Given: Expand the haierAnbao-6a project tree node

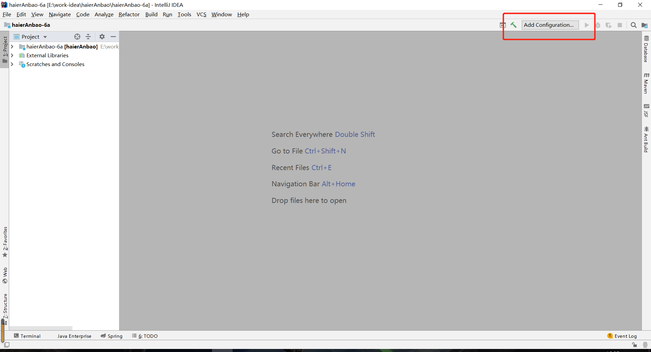Looking at the screenshot, I should coord(12,46).
